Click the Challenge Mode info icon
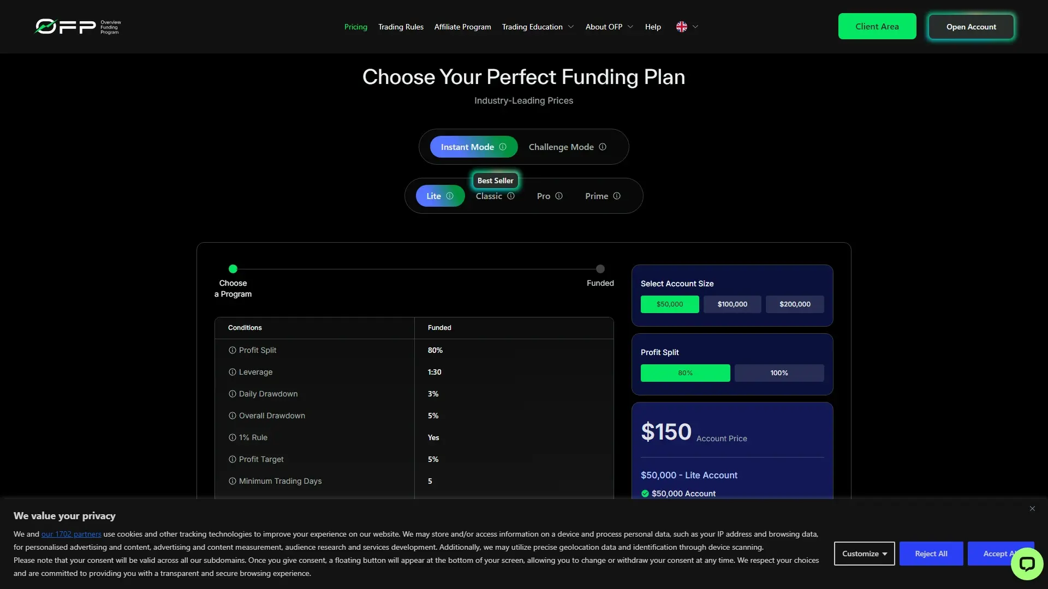The height and width of the screenshot is (589, 1048). click(x=602, y=147)
